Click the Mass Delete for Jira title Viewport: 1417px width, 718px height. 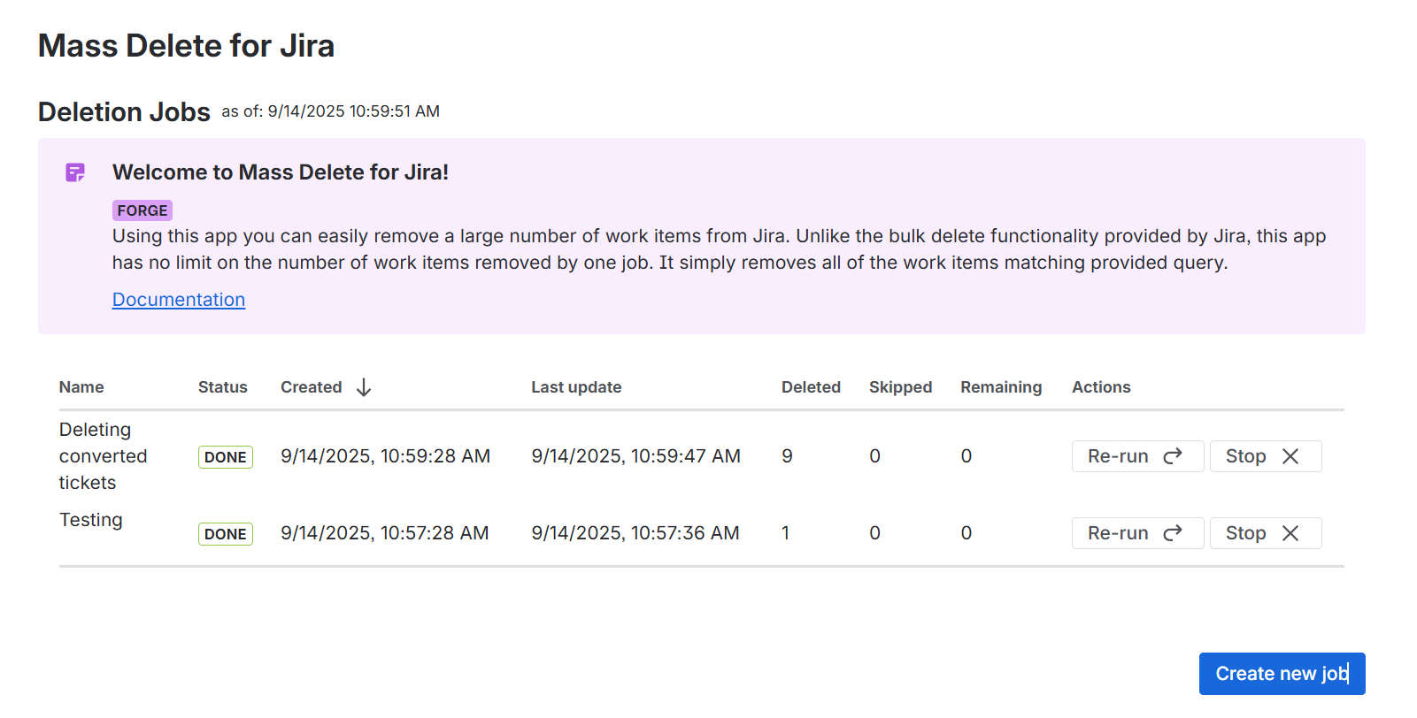coord(187,46)
